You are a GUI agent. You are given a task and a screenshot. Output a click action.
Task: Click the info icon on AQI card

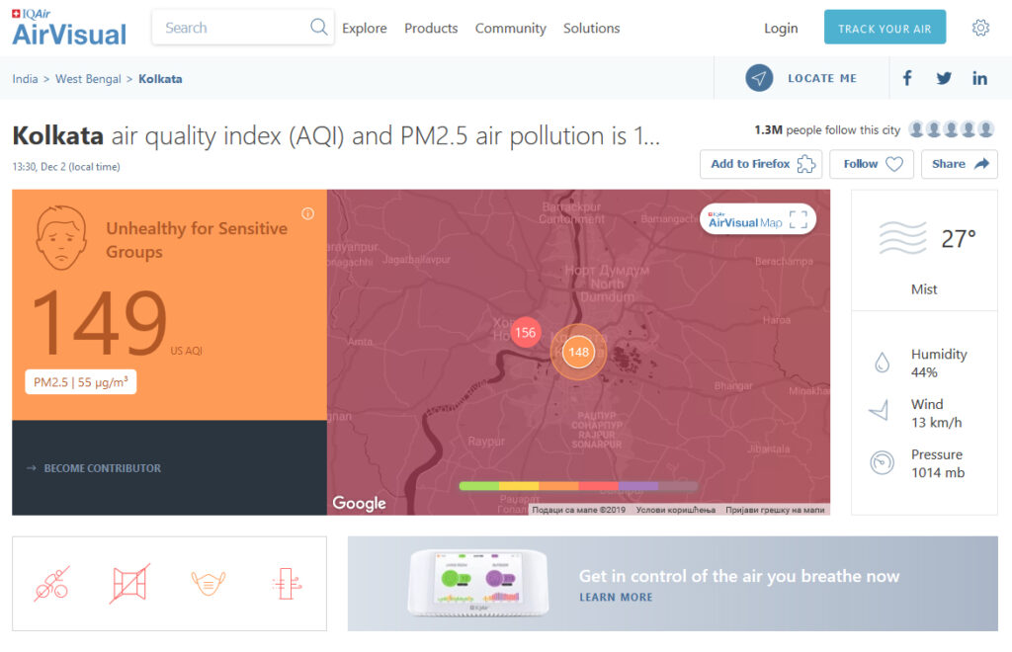(307, 213)
